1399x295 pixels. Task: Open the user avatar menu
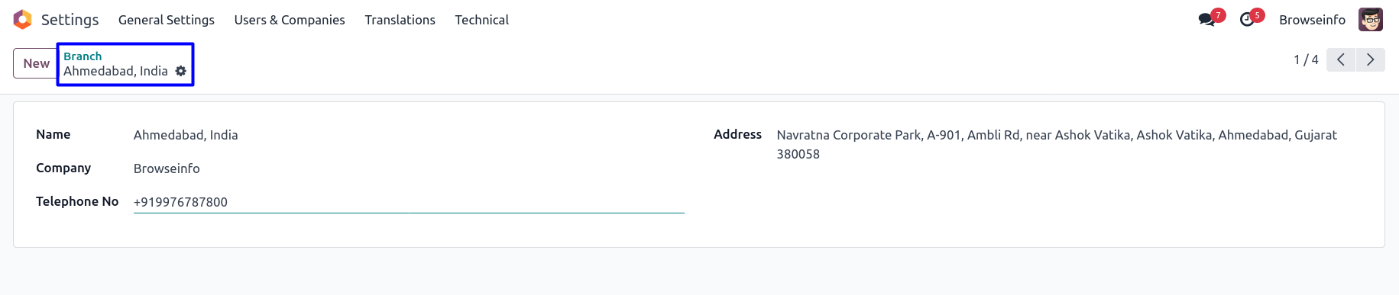tap(1371, 20)
